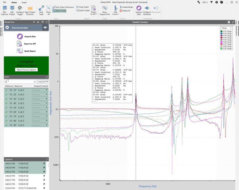Click Acquire Data in the ribbon

(x=139, y=10)
